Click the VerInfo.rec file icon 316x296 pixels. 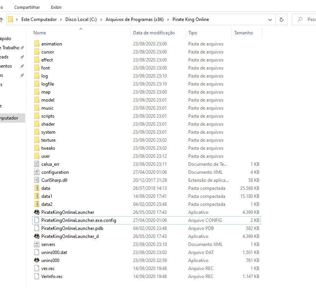(x=37, y=276)
